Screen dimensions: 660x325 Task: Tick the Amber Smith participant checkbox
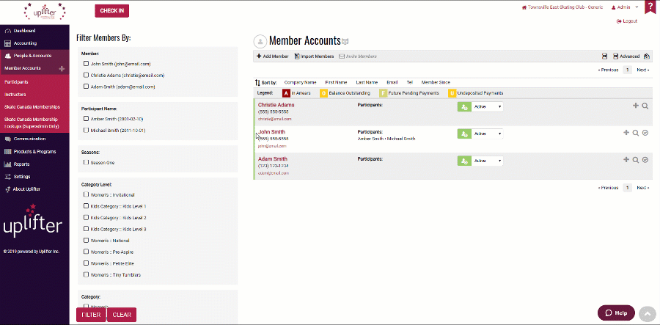[x=86, y=118]
